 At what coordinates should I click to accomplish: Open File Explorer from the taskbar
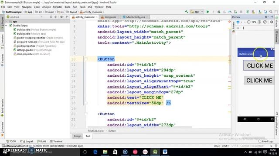point(105,152)
